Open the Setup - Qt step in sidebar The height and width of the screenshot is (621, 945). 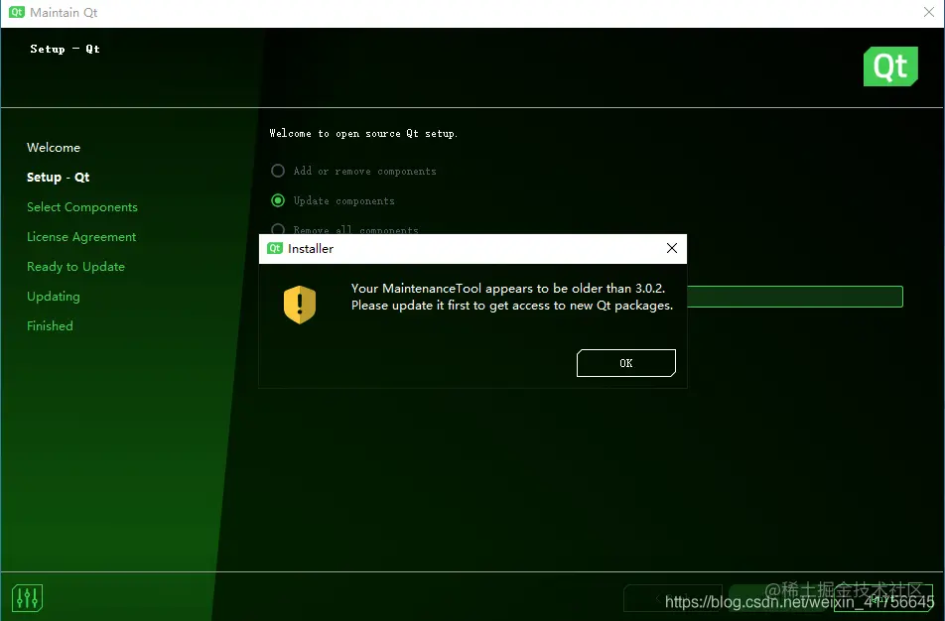[58, 178]
